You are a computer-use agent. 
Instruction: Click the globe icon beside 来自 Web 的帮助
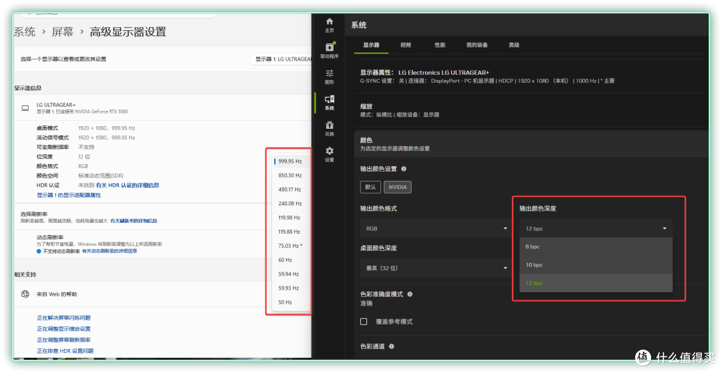coord(25,294)
